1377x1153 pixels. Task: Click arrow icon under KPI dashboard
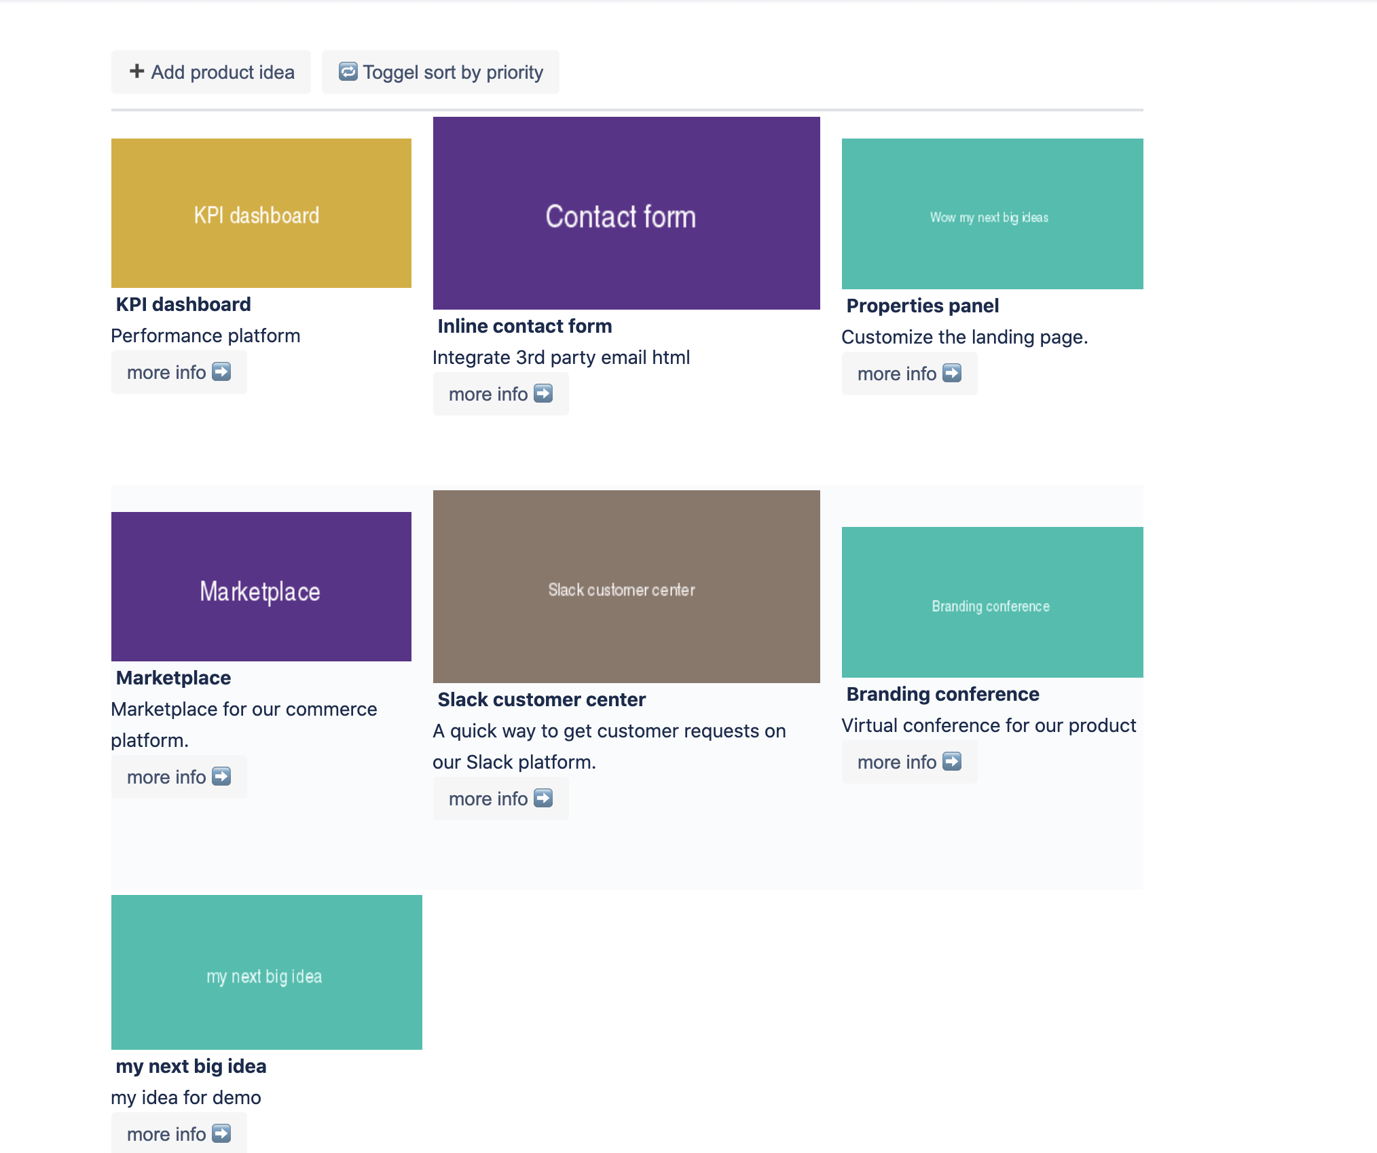point(221,371)
